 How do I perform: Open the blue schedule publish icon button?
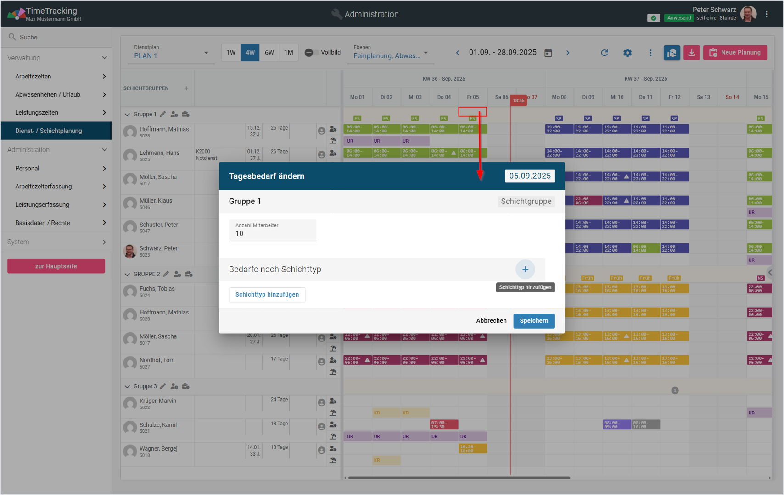point(672,53)
